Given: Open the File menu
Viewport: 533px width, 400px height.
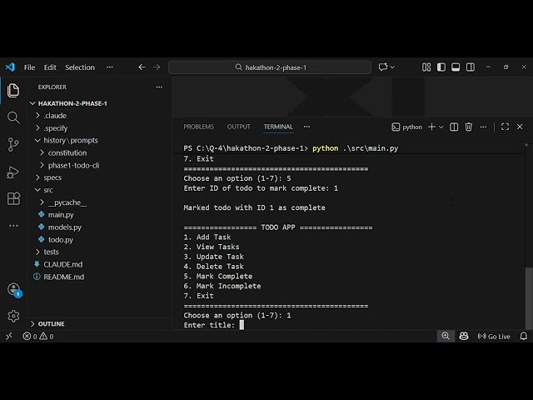Looking at the screenshot, I should tap(30, 67).
